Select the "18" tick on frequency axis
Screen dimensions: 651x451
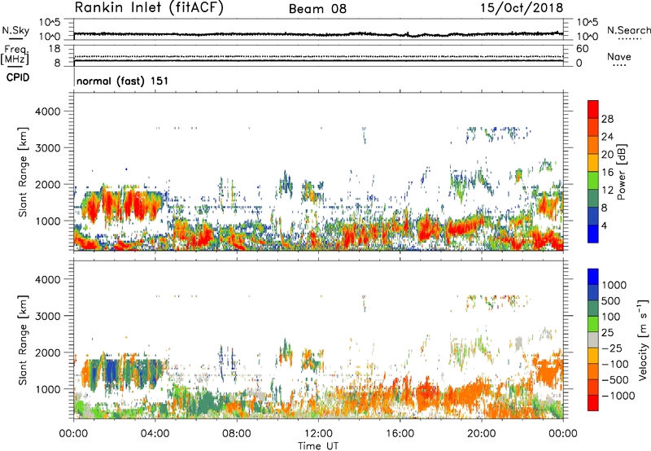[x=54, y=49]
